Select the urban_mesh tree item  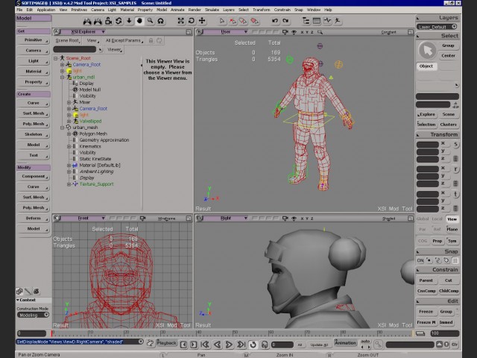tap(85, 128)
